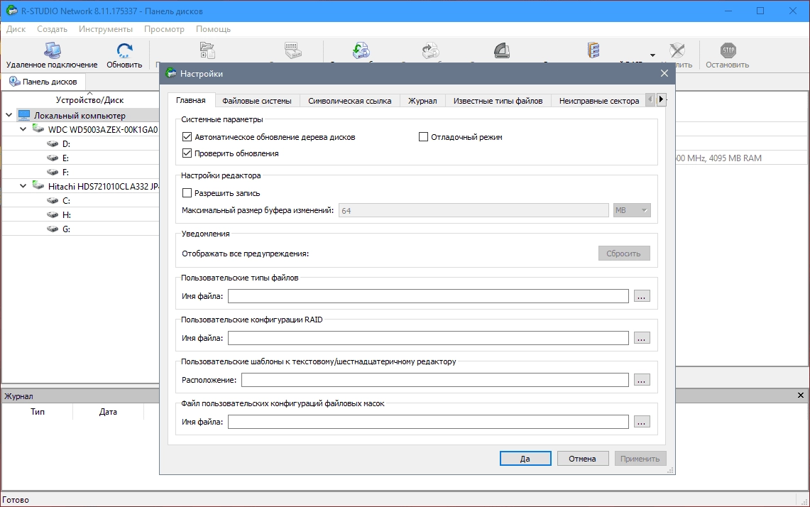Open the Просмотр menu
This screenshot has height=507, width=810.
164,29
